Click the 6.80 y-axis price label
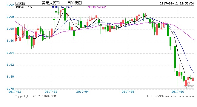197x107 pixels. [10, 77]
